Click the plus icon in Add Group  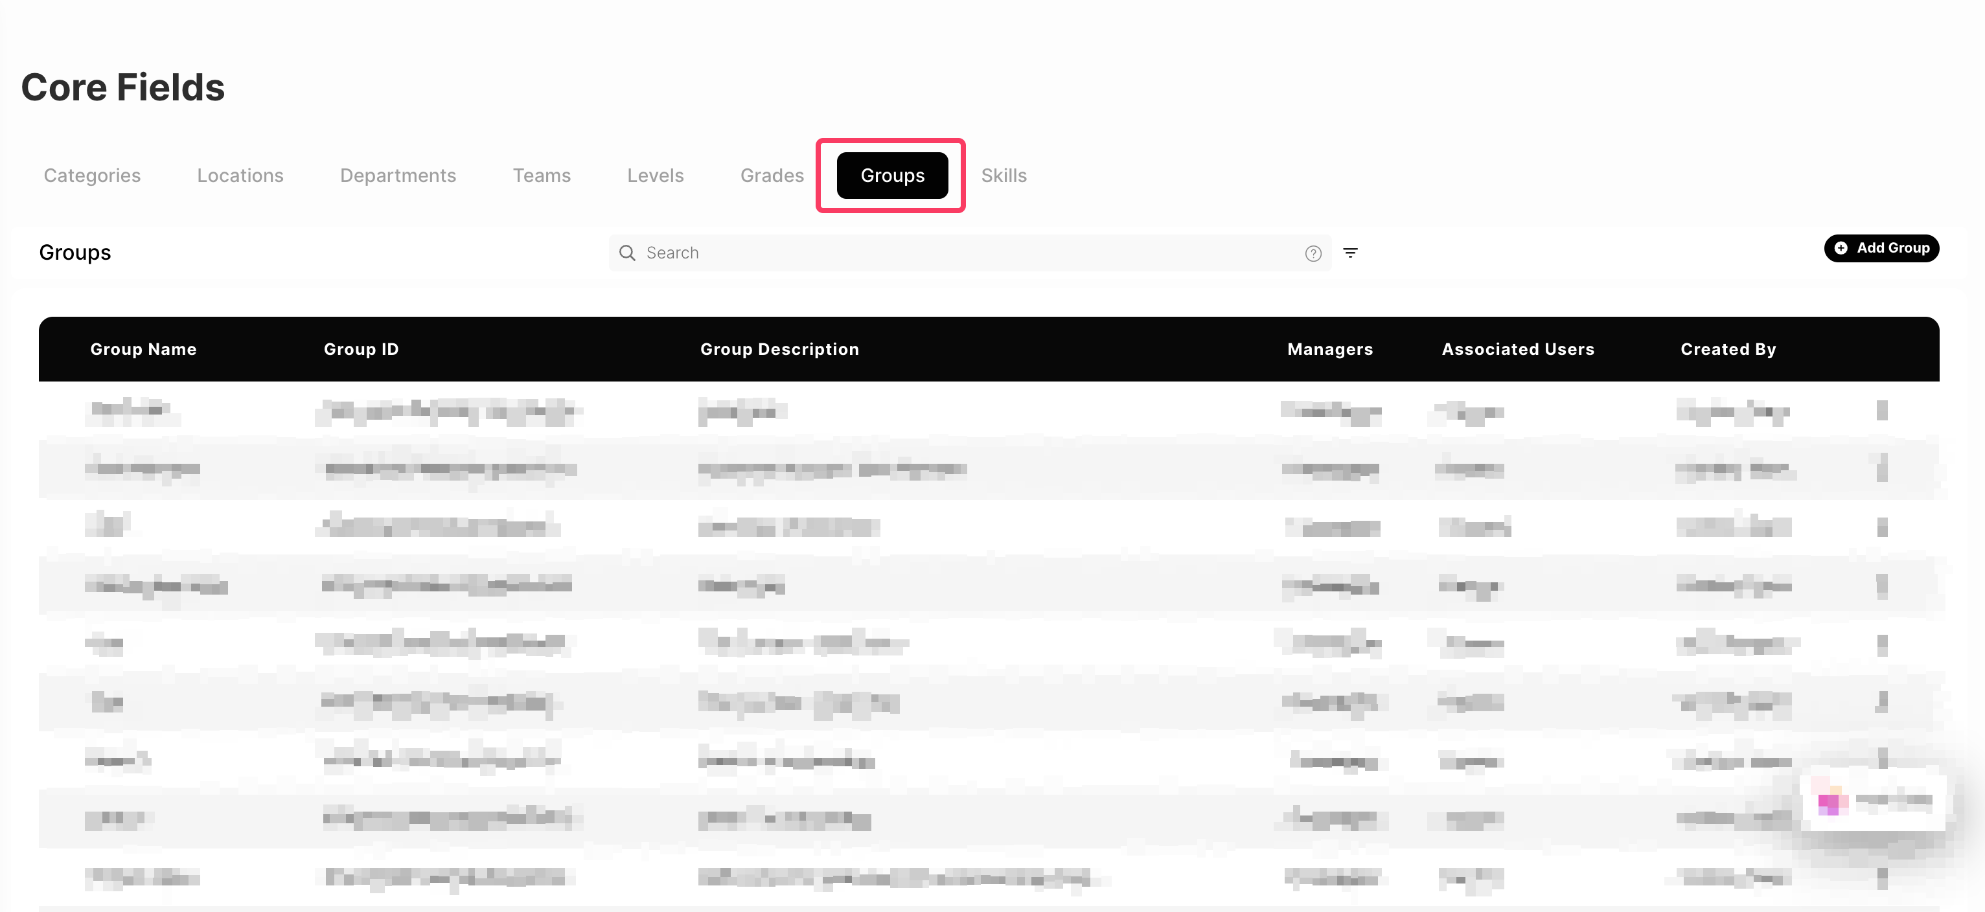(1841, 248)
